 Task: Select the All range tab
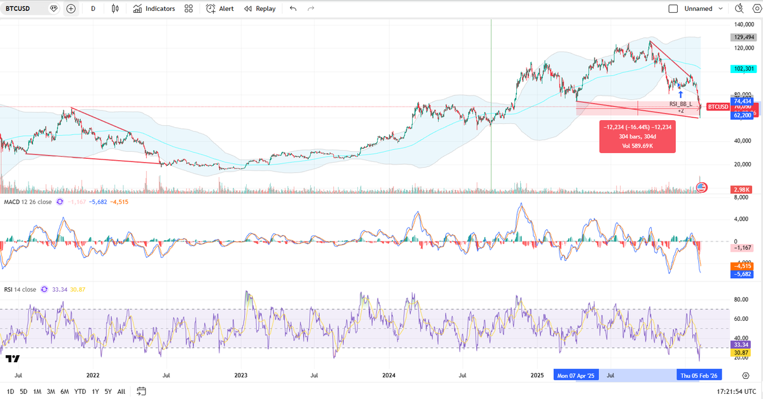(121, 391)
